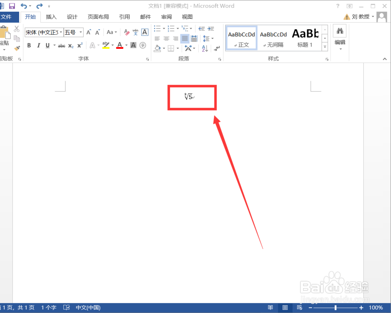Open the 文件 File menu
This screenshot has width=391, height=313.
pos(9,17)
